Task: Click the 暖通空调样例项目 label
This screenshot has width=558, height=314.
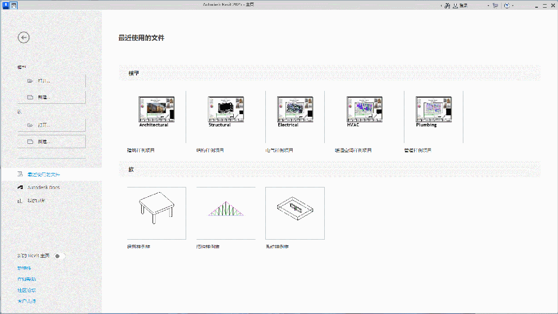Action: pyautogui.click(x=353, y=150)
